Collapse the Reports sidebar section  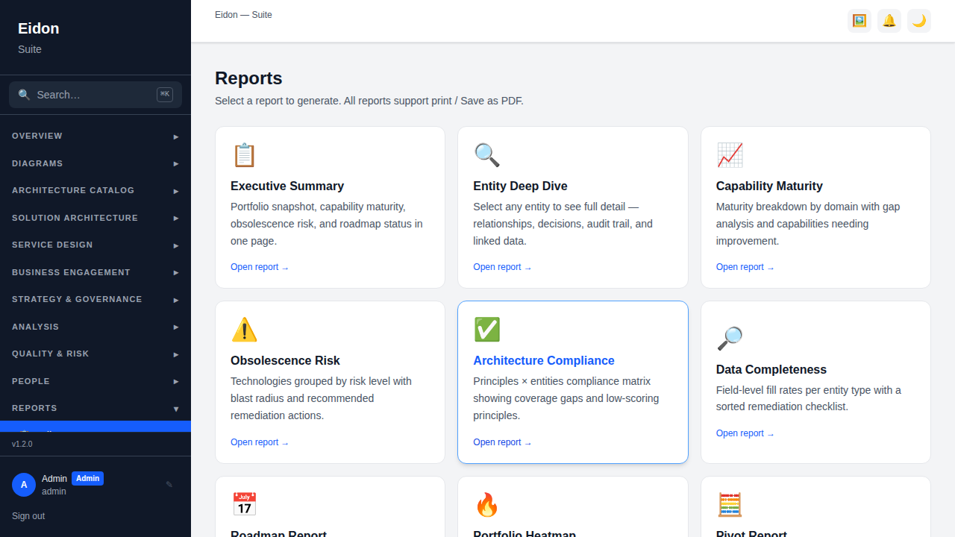(95, 409)
